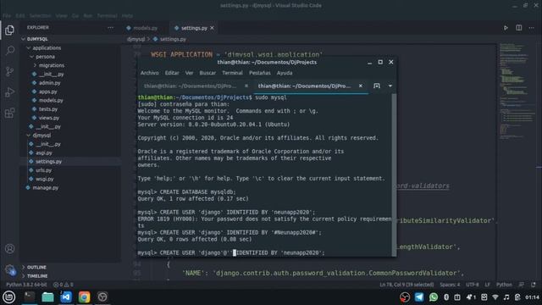Open terminal tabs dropdown arrow
The image size is (542, 305).
pos(390,86)
